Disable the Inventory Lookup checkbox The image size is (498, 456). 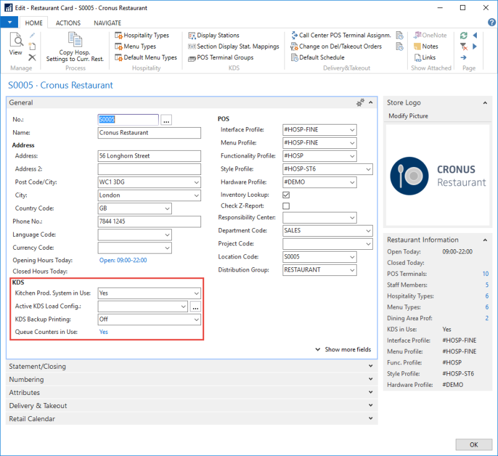(287, 194)
